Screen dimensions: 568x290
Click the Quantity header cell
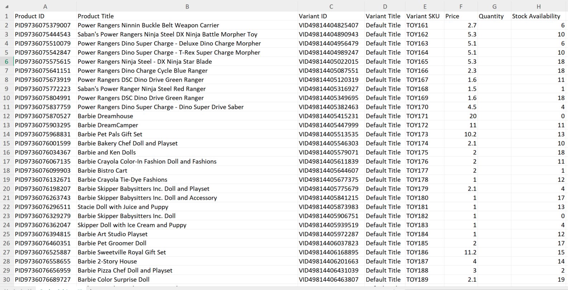point(494,16)
